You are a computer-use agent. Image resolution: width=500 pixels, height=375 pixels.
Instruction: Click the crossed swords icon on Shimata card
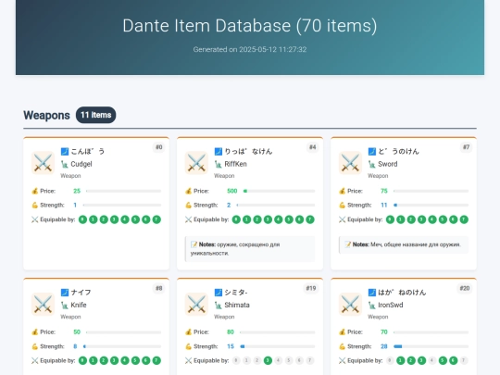196,304
